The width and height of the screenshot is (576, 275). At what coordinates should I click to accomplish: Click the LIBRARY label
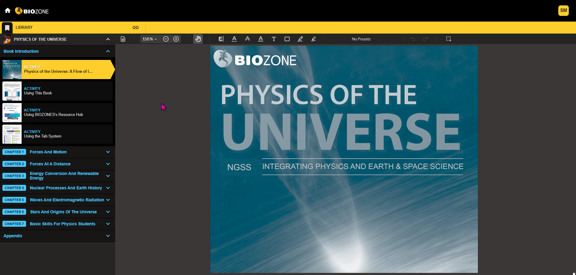coord(24,27)
